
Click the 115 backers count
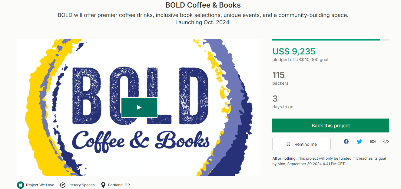point(278,75)
